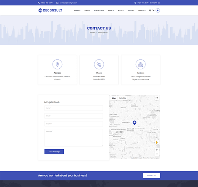Click the Deconsult logo
The image size is (198, 187).
[50, 10]
